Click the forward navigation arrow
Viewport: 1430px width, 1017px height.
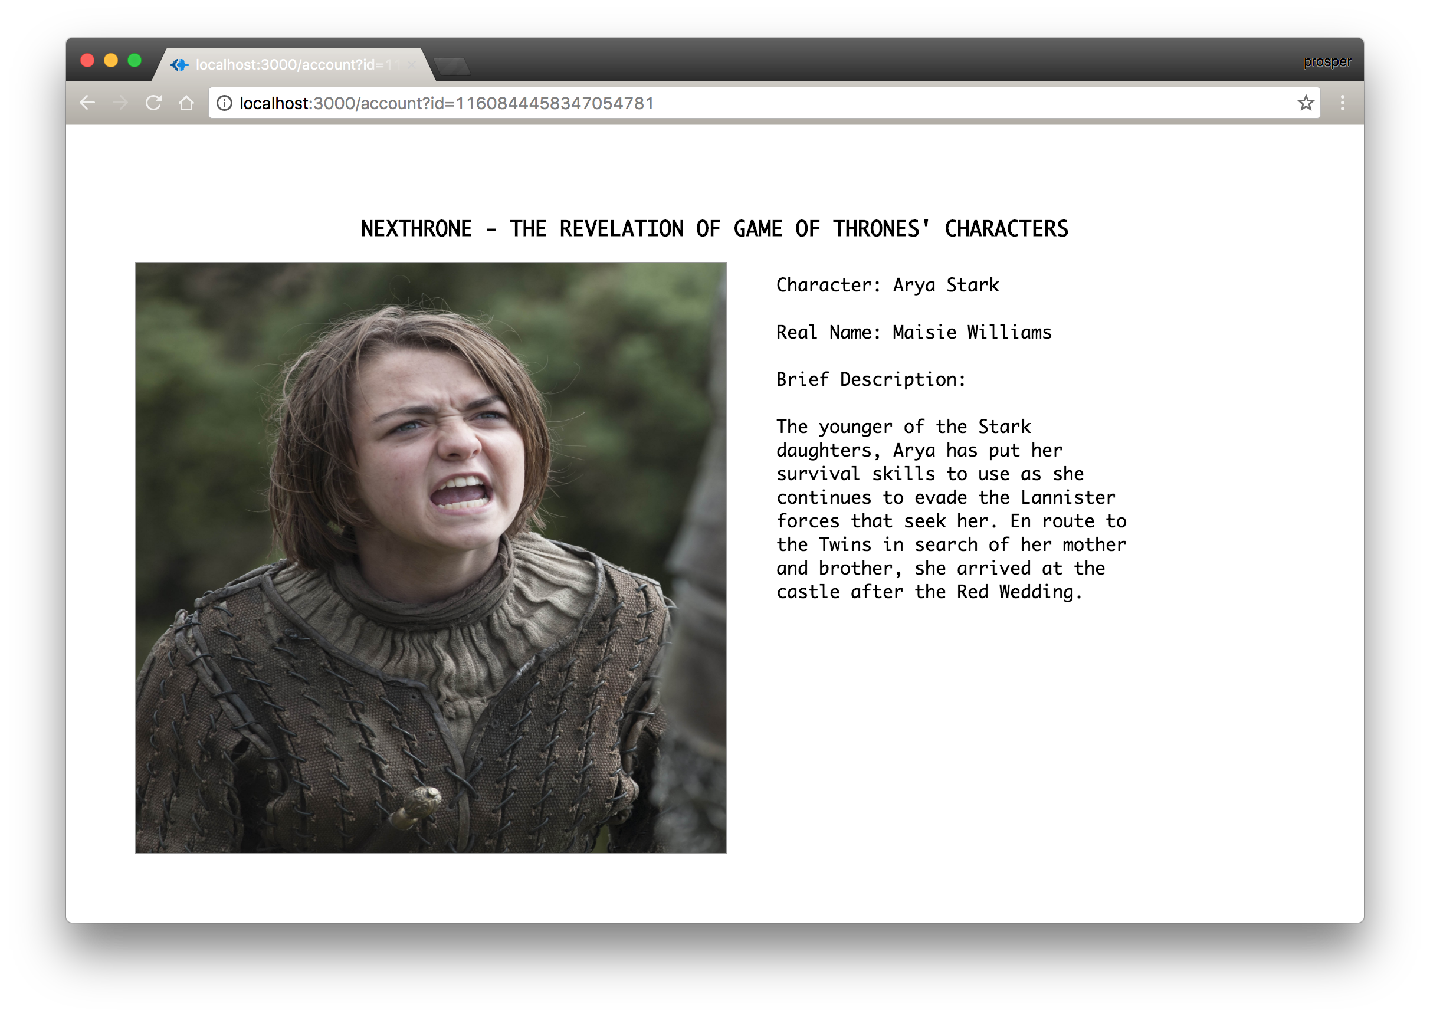[120, 103]
